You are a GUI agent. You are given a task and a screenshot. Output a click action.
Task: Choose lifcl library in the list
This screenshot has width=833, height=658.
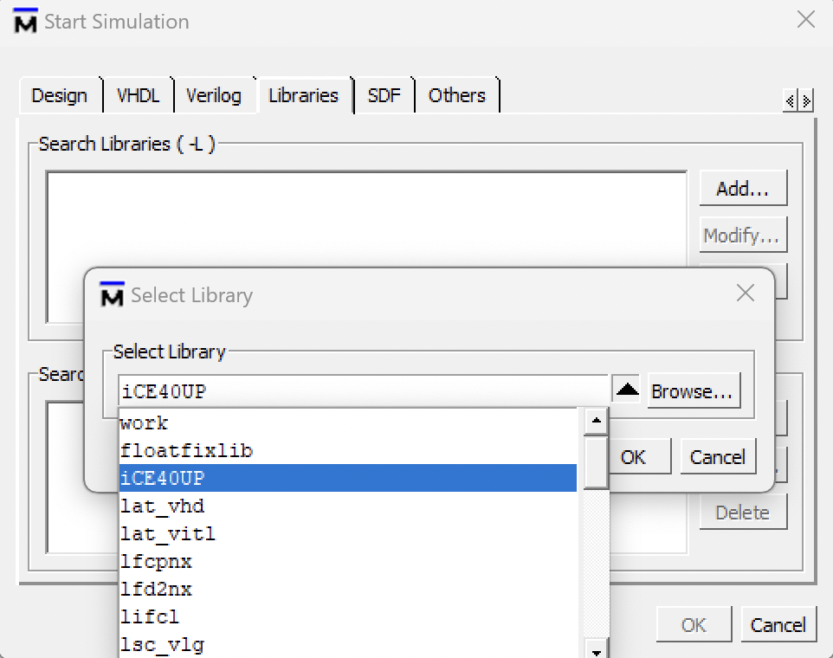coord(348,616)
